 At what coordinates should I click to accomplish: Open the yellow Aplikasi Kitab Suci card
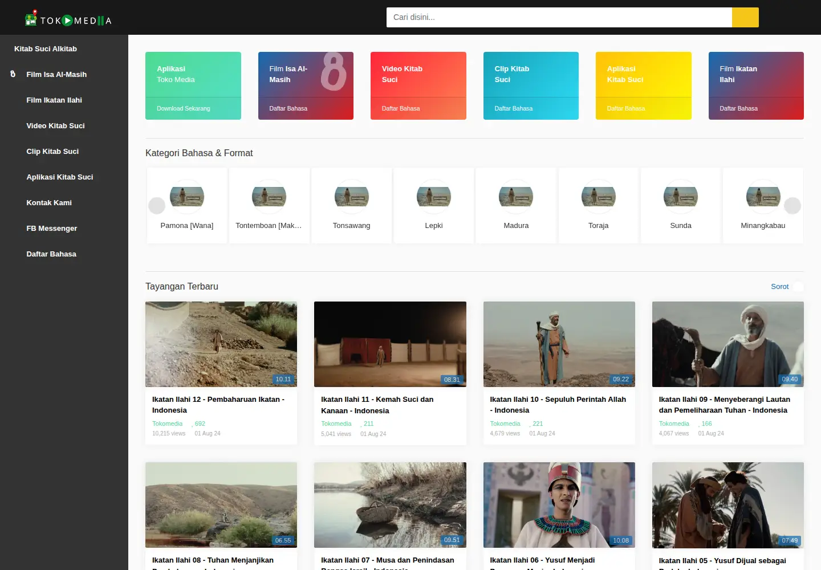coord(644,75)
